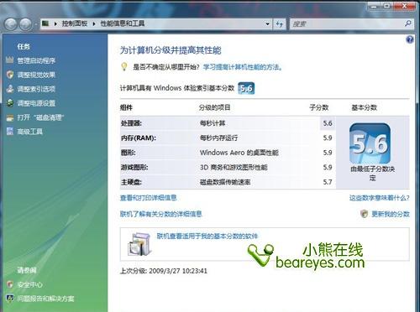The height and width of the screenshot is (312, 420).
Task: Click shield icon beside 调整视觉效果
Action: click(10, 75)
